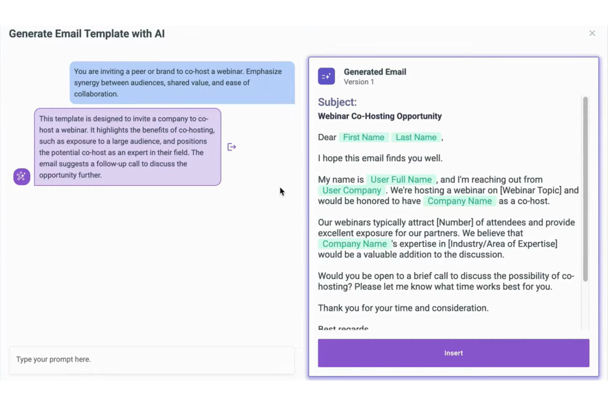
Task: Click the generated email scrollbar
Action: coord(585,189)
